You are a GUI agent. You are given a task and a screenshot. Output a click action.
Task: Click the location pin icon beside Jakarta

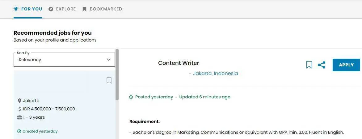(20, 101)
